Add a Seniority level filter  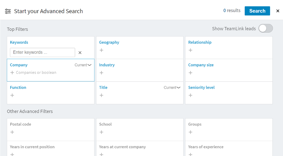point(190,95)
